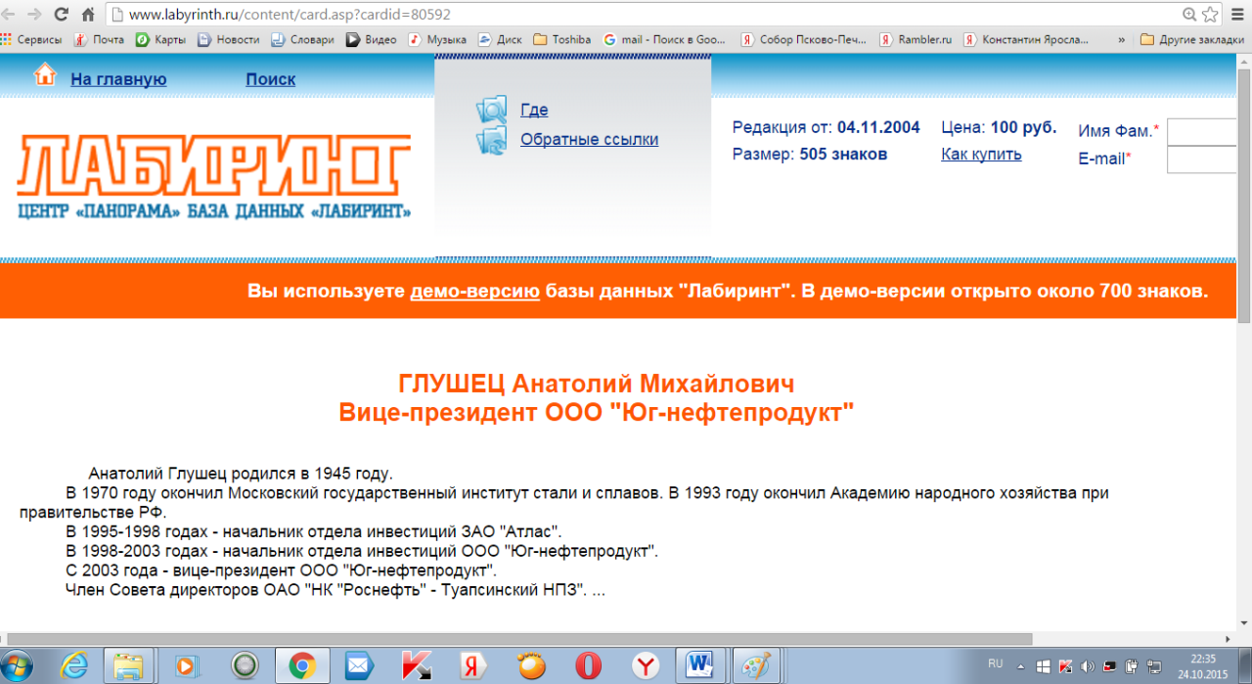Click the ЛАБИРИНТ logo
Image resolution: width=1252 pixels, height=684 pixels.
click(213, 177)
